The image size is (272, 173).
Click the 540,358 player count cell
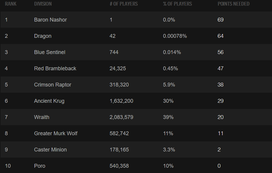tap(119, 166)
